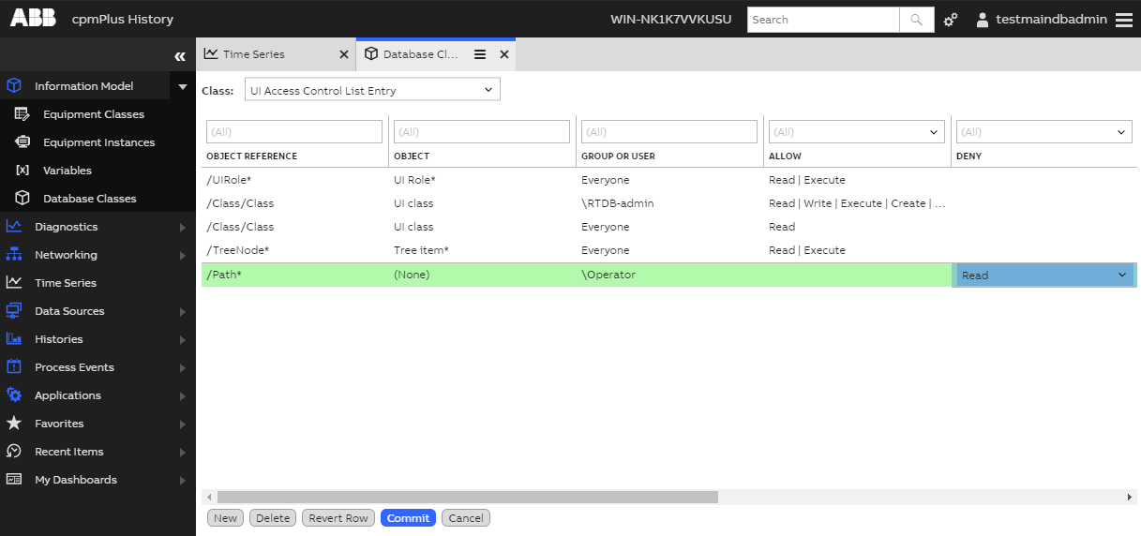The width and height of the screenshot is (1141, 536).
Task: Click the Equipment Instances icon
Action: (23, 142)
